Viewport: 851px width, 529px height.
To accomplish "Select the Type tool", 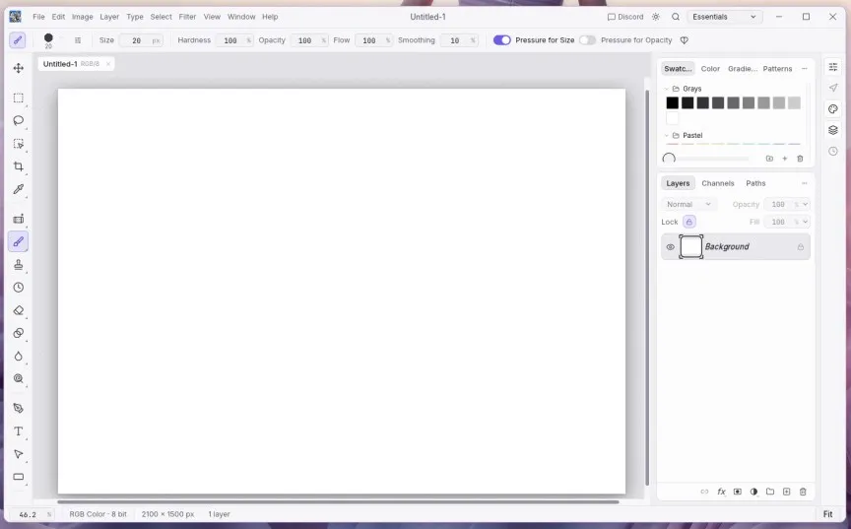I will coord(19,431).
